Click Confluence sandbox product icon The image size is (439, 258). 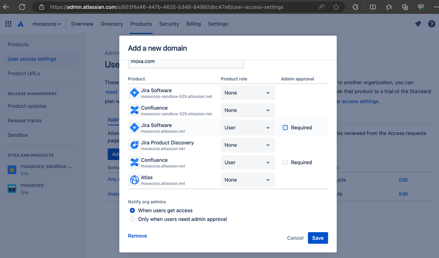(134, 110)
